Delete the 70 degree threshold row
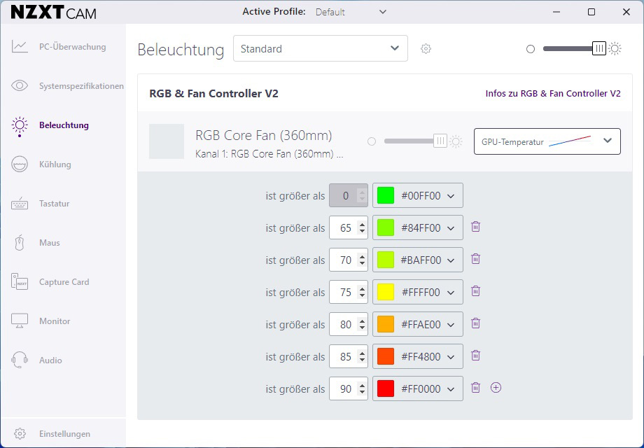Screen dimensions: 644x448 pos(475,259)
